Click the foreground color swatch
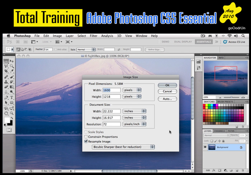Screen dimensions: 251x175 click(7, 120)
